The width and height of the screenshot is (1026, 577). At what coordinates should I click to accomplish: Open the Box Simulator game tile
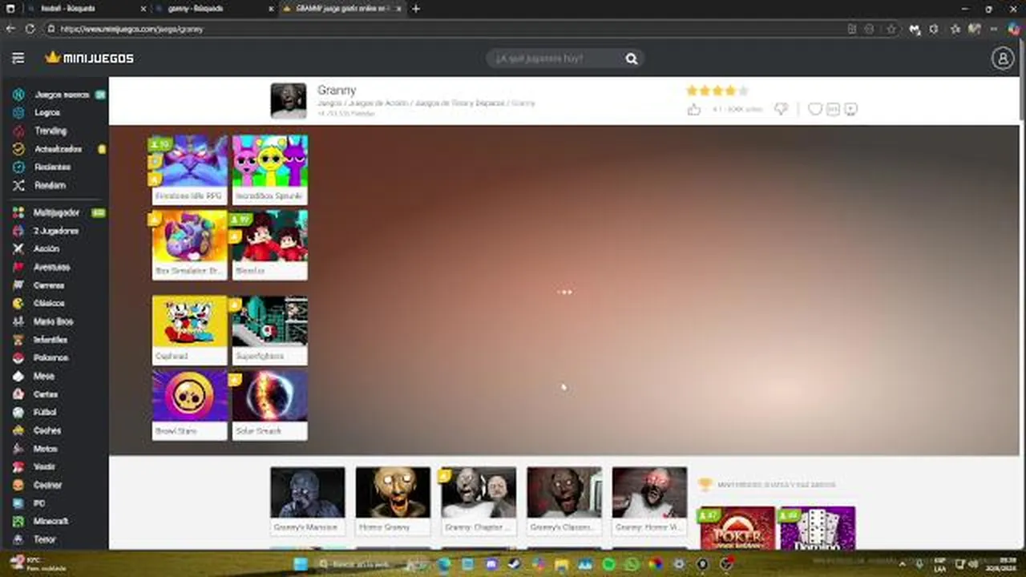tap(190, 245)
